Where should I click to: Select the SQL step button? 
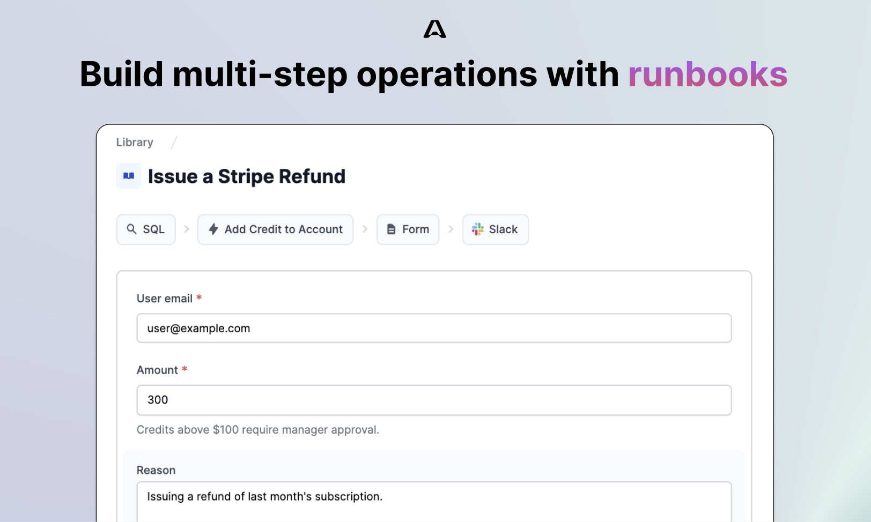point(146,229)
